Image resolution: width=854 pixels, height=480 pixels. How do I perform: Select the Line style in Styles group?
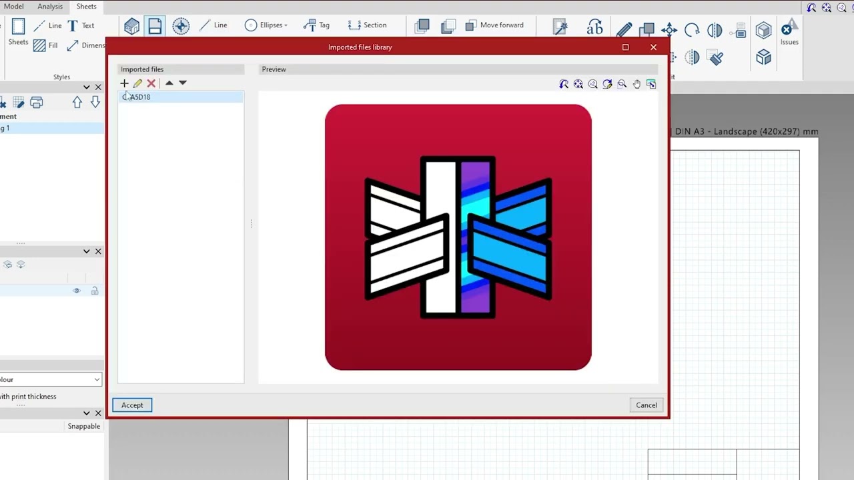pyautogui.click(x=47, y=25)
